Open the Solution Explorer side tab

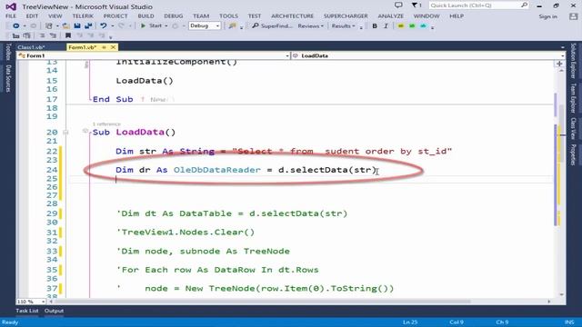click(573, 61)
